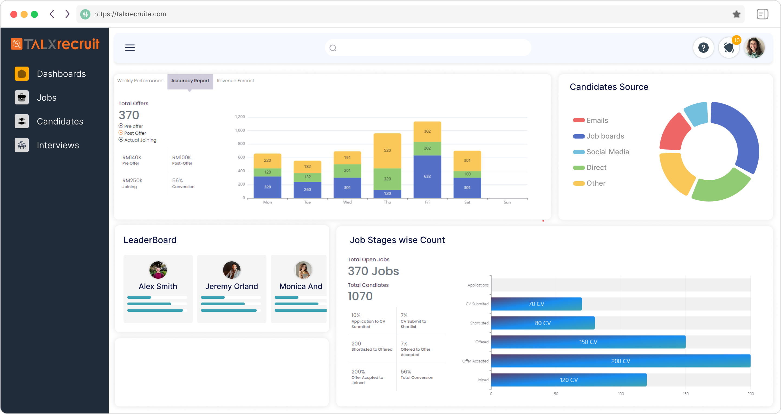Click the bookmark star in address bar
781x414 pixels.
click(x=736, y=14)
